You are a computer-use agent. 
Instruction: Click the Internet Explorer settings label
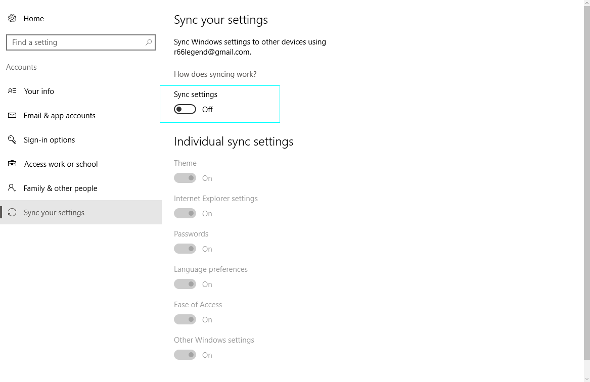point(215,198)
